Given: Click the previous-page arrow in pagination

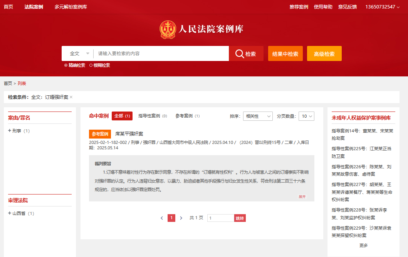Looking at the screenshot, I should 161,218.
